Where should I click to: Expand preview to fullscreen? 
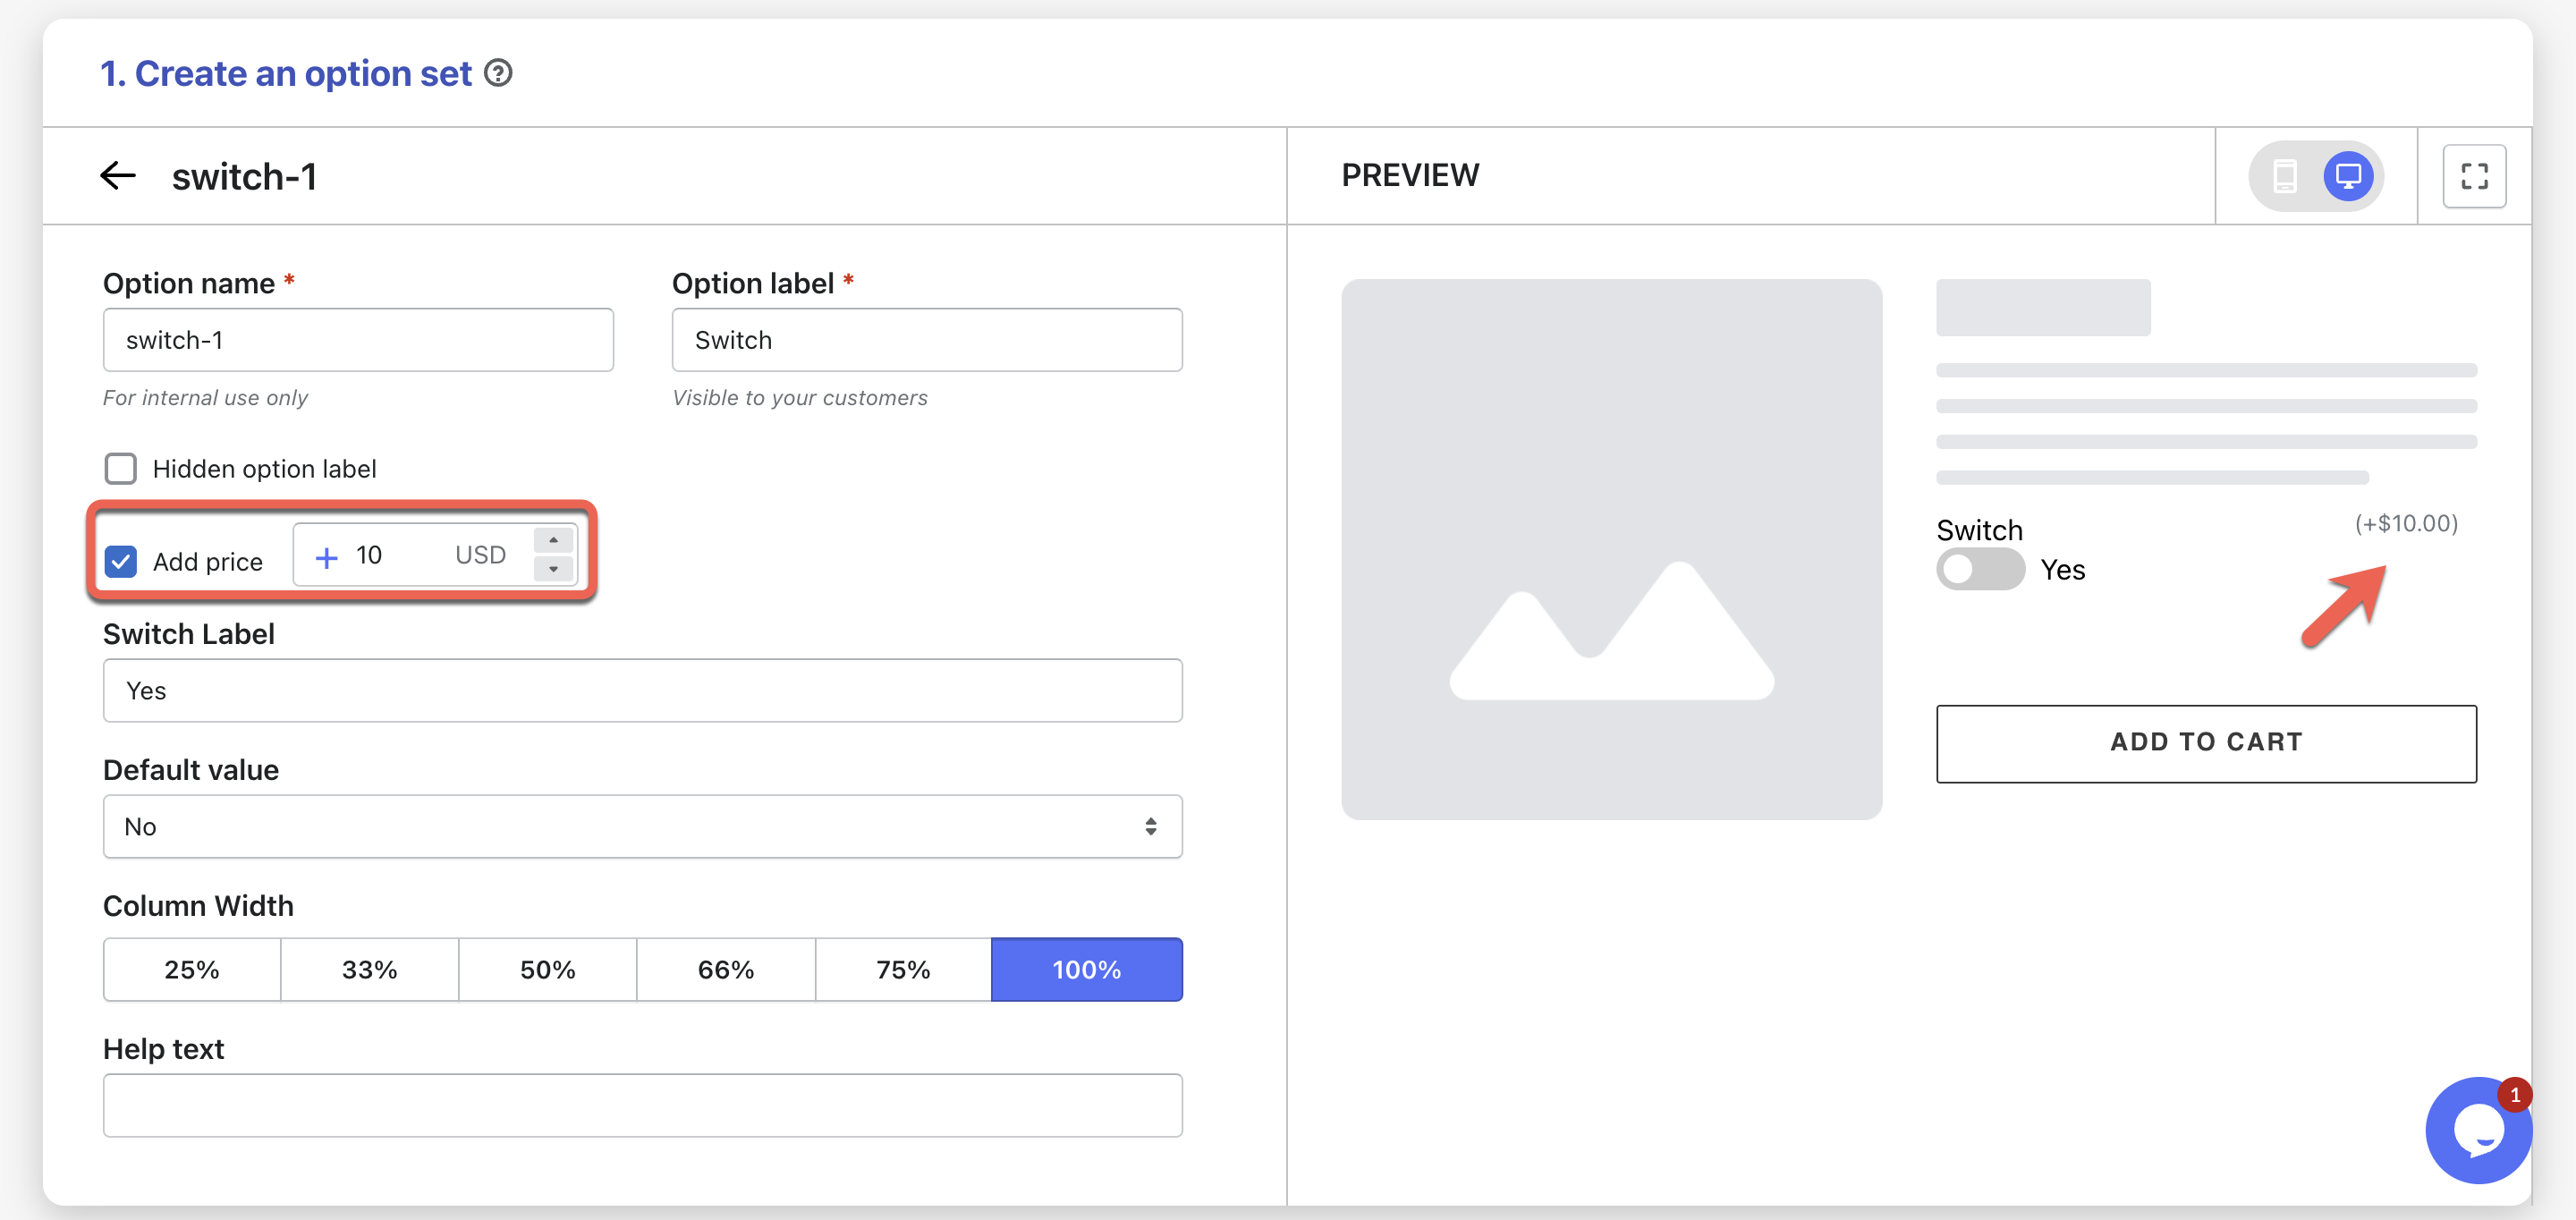(2473, 176)
